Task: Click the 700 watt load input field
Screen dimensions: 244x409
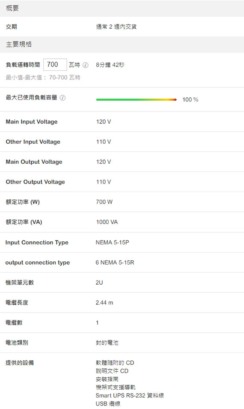Action: (x=55, y=64)
